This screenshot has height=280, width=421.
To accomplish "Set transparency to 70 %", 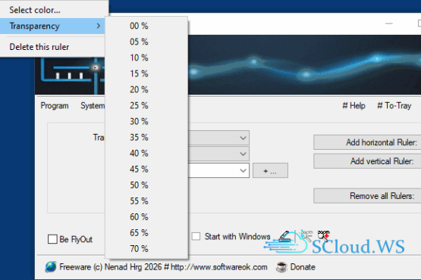I will click(x=146, y=249).
